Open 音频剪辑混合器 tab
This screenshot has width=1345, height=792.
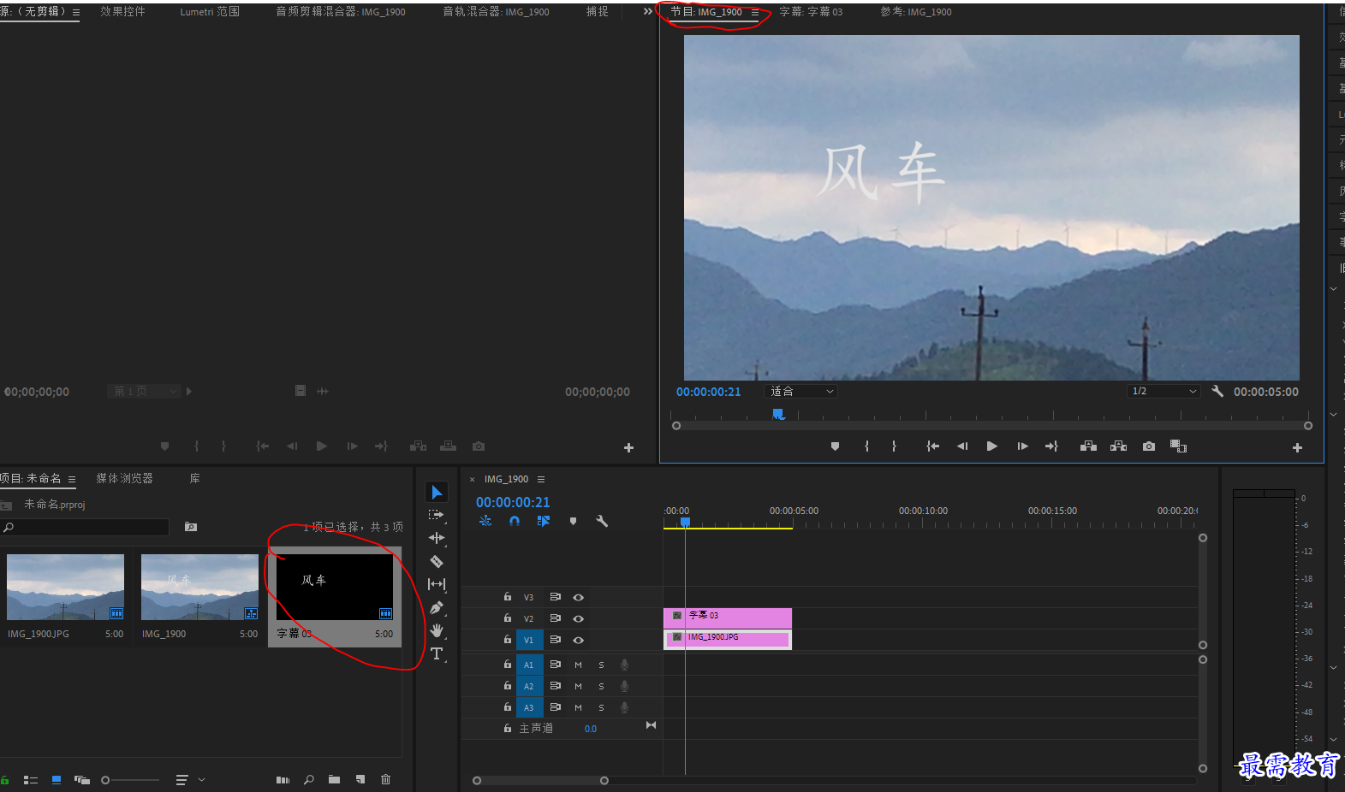pyautogui.click(x=341, y=12)
